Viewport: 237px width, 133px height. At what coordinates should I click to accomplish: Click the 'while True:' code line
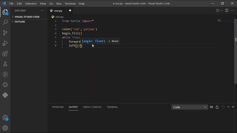[71, 37]
